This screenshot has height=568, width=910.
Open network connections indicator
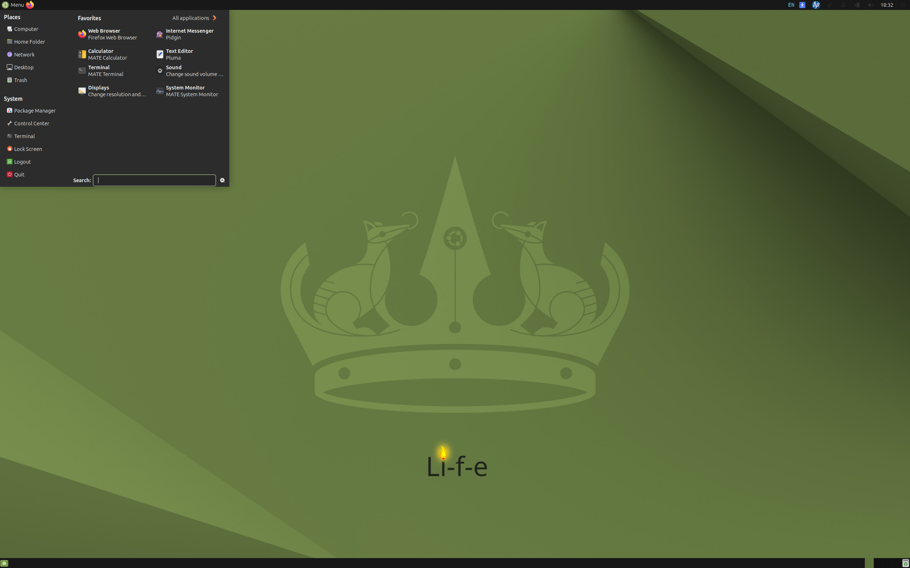pos(830,5)
